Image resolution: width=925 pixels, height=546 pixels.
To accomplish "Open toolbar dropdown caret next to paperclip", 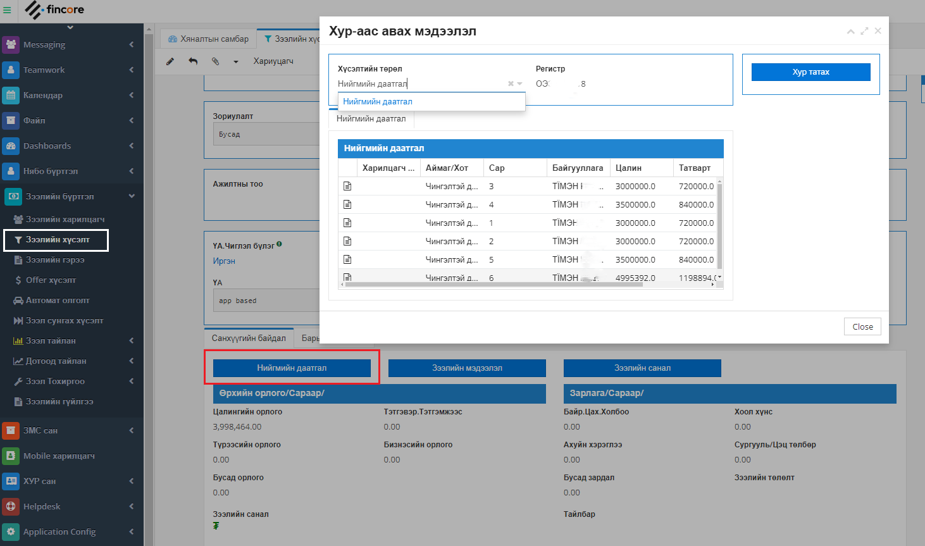I will point(236,62).
